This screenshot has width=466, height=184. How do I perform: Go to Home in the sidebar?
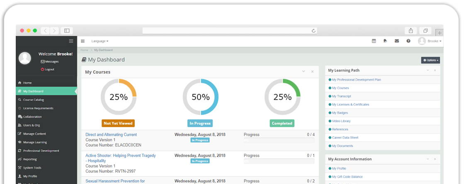[x=46, y=83]
